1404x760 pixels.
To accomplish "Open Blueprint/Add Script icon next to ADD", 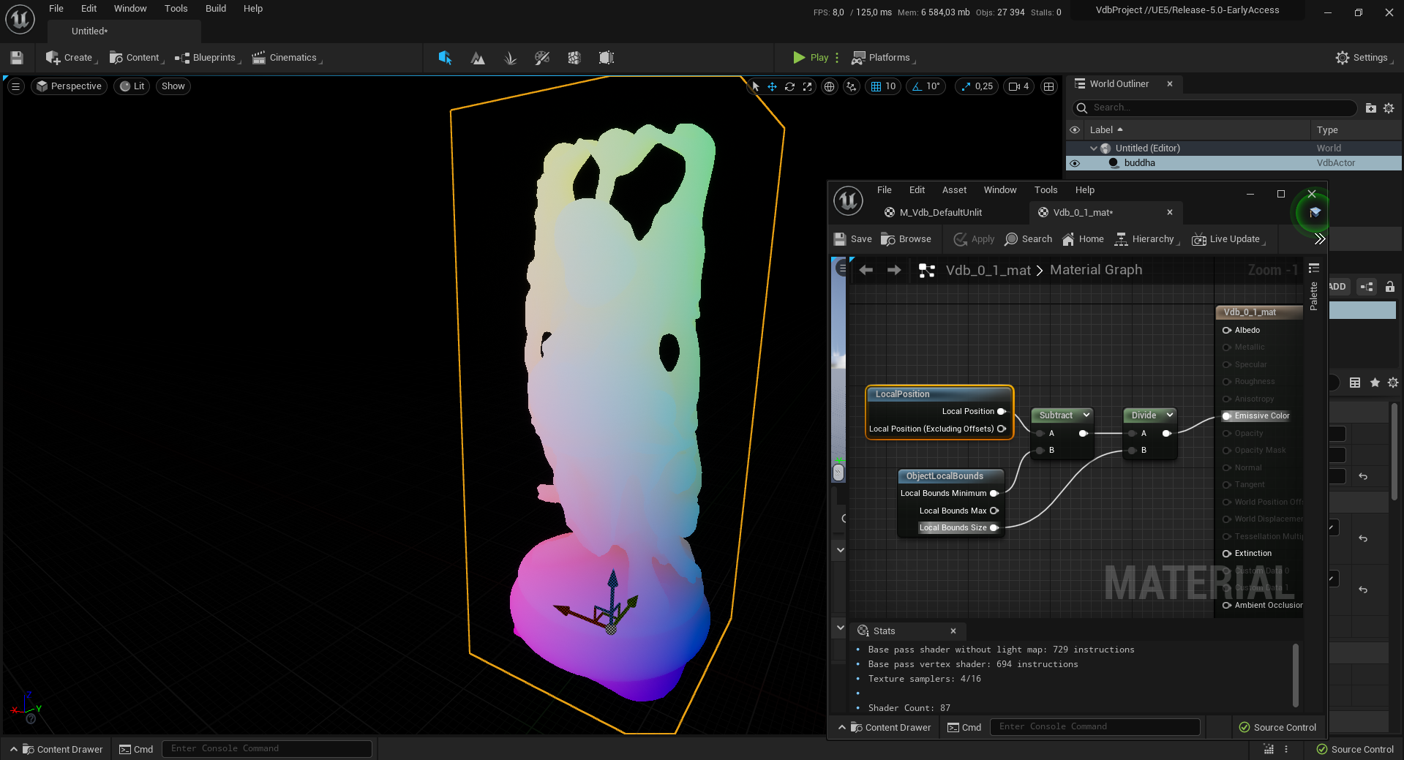I will point(1367,287).
